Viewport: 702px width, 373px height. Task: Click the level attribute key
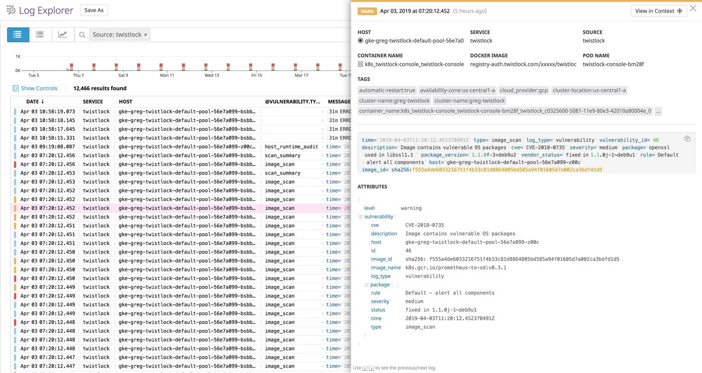[369, 208]
